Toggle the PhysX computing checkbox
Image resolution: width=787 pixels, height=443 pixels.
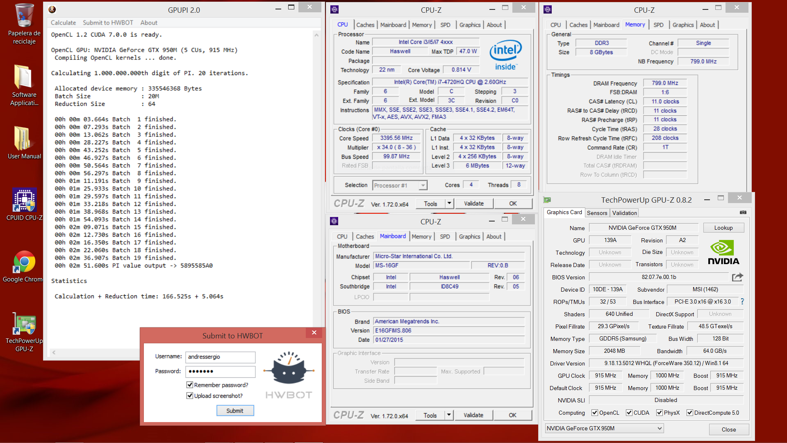click(x=660, y=413)
